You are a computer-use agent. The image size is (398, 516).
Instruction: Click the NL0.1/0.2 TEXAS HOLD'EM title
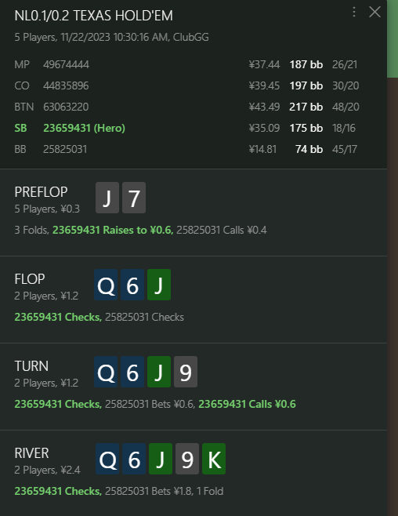point(94,16)
